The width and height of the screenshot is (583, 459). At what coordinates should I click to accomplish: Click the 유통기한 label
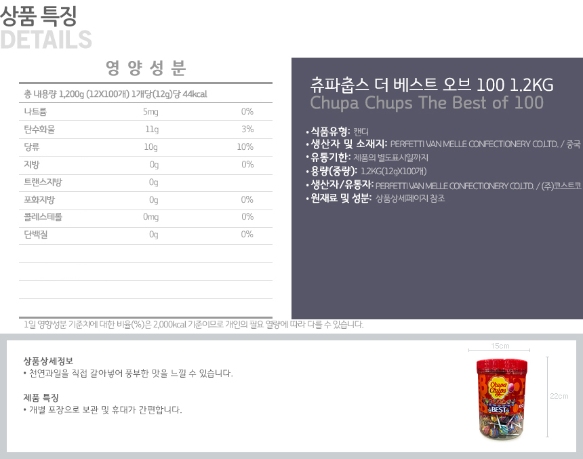click(x=329, y=157)
